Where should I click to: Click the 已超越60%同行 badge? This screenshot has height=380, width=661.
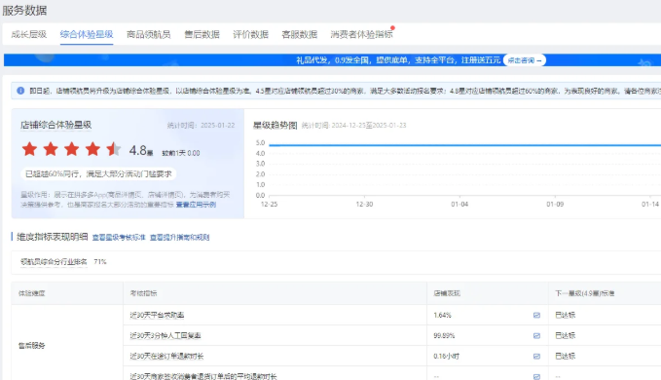click(x=98, y=173)
